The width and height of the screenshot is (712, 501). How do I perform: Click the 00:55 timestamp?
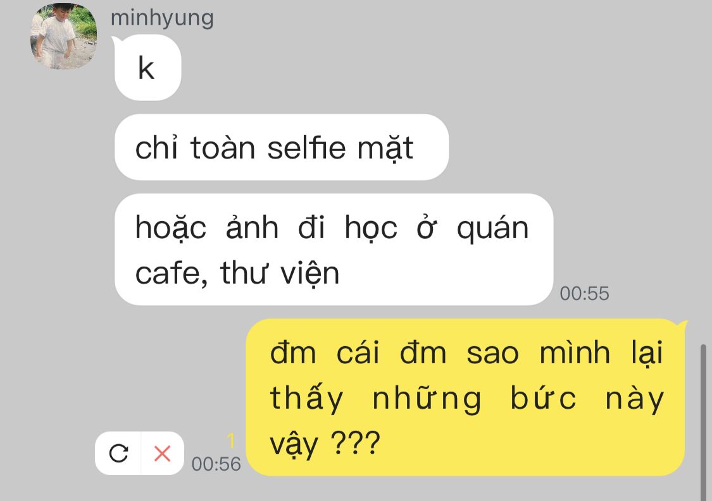pyautogui.click(x=584, y=293)
